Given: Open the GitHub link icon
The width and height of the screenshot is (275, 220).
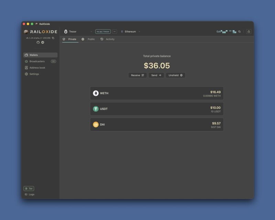Looking at the screenshot, I should (38, 43).
